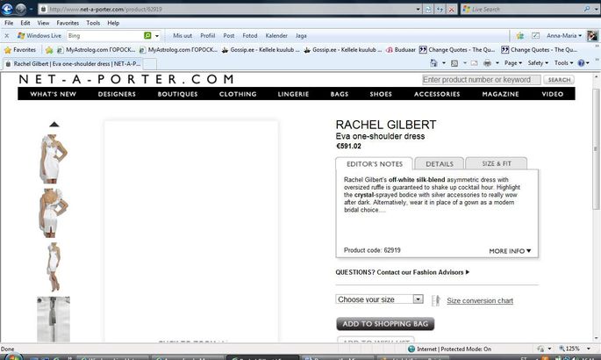This screenshot has height=360, width=601.
Task: Click the Print icon in the command bar
Action: coord(487,63)
